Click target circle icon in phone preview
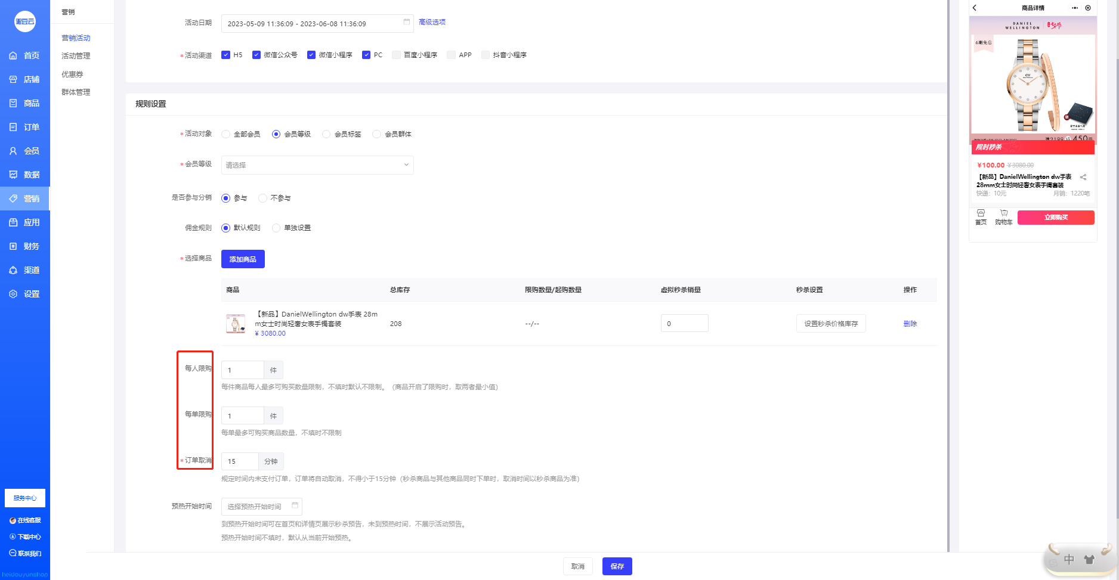The image size is (1119, 580). (x=1088, y=8)
